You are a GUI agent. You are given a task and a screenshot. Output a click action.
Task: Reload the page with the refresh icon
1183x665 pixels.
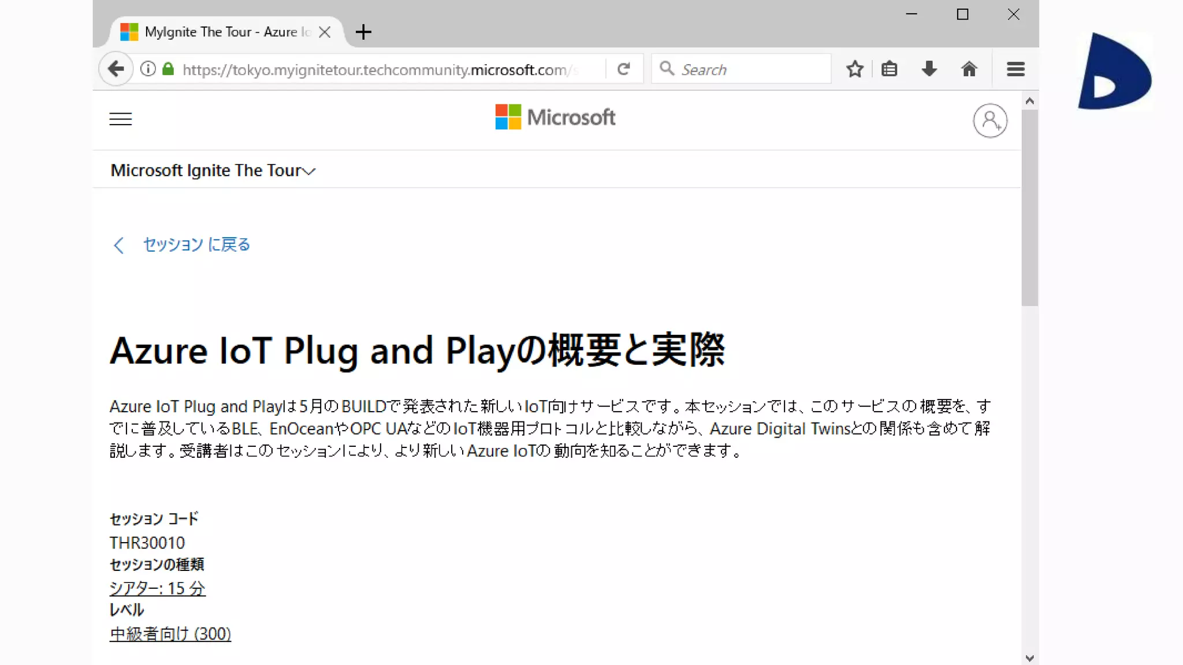point(623,69)
